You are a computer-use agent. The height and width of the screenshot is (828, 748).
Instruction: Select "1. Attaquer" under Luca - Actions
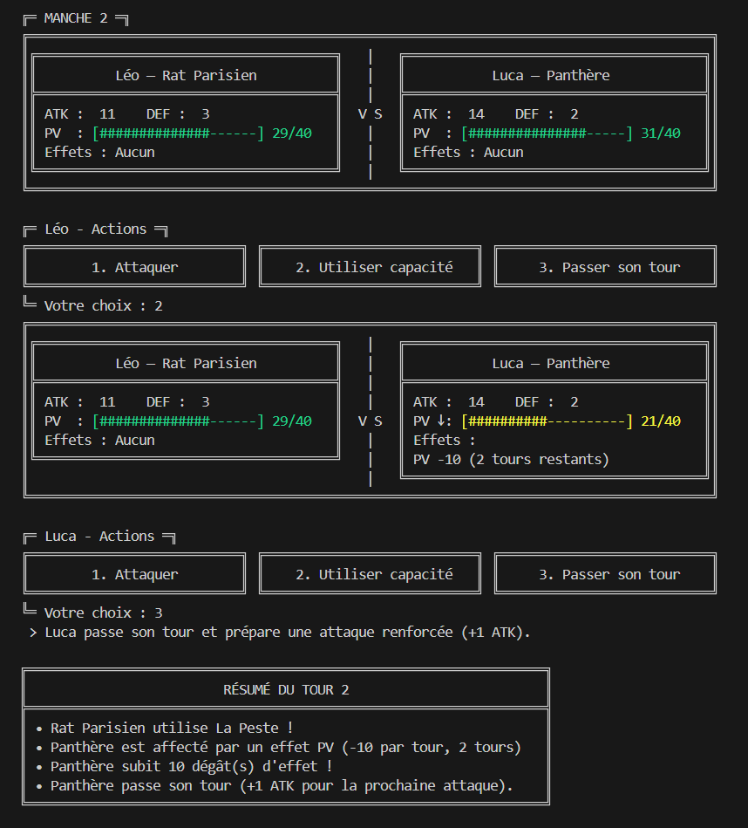[134, 574]
